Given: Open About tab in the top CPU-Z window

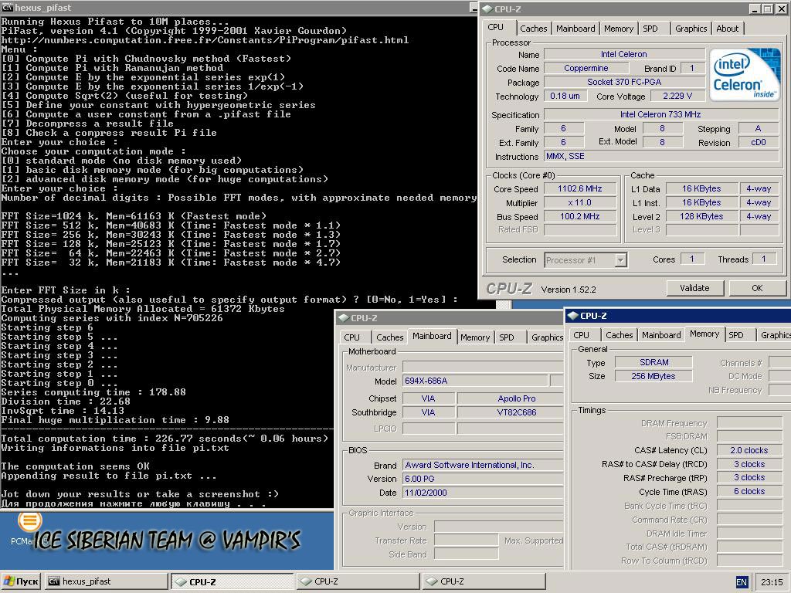Looking at the screenshot, I should [727, 29].
